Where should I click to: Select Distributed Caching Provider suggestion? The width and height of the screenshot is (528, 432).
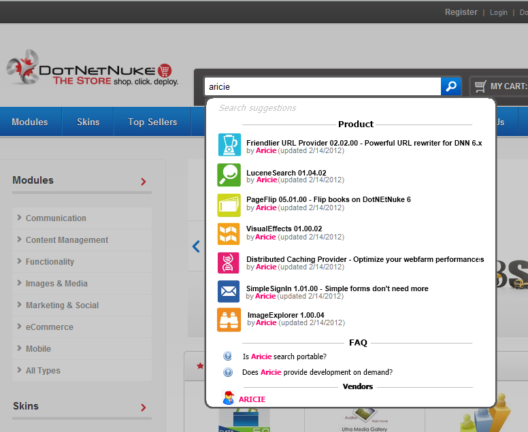[365, 259]
